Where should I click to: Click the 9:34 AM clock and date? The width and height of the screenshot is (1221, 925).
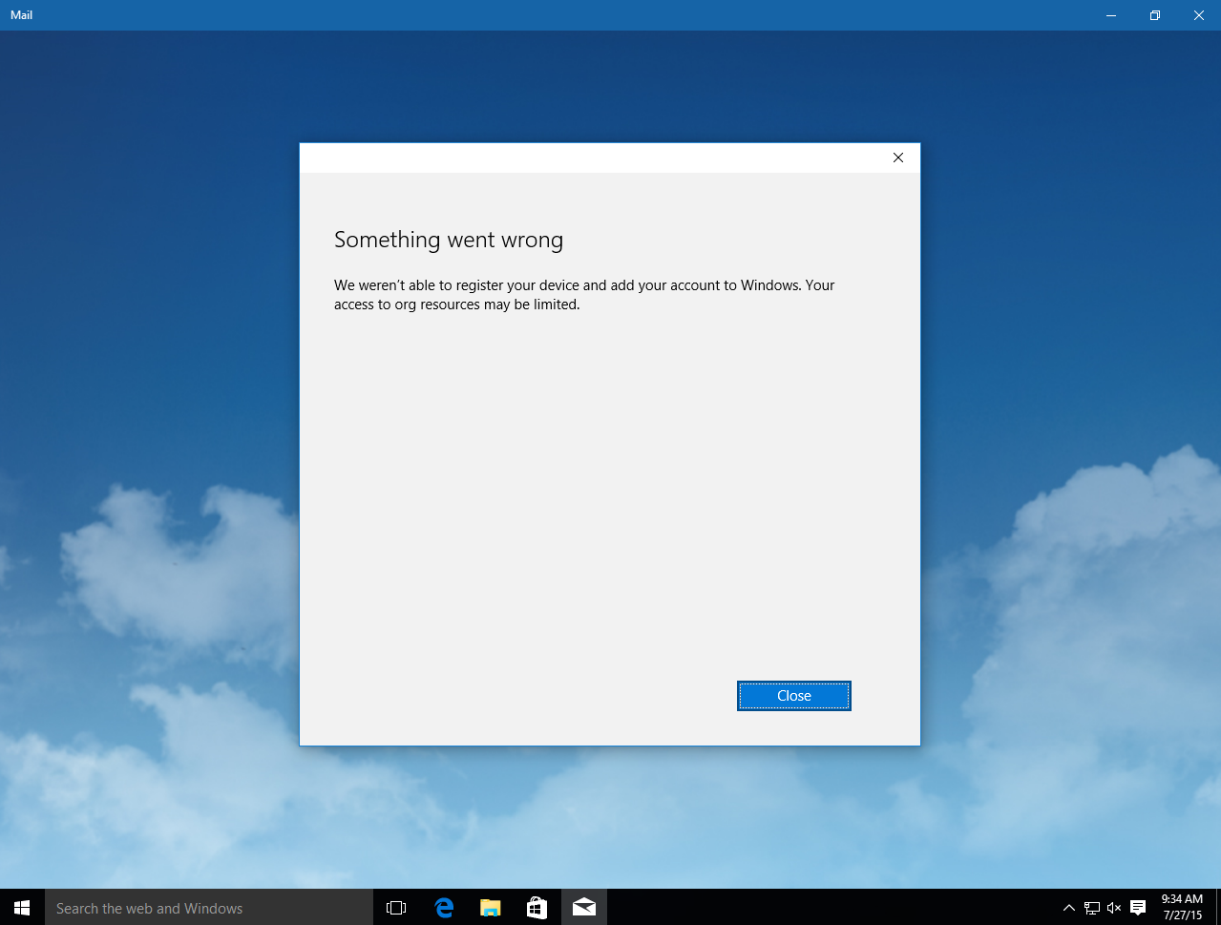pyautogui.click(x=1182, y=908)
